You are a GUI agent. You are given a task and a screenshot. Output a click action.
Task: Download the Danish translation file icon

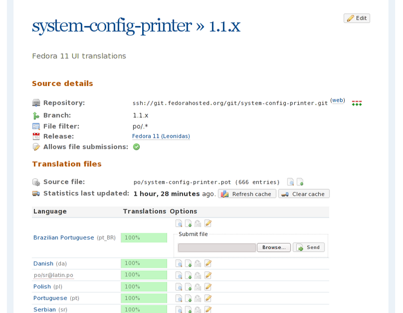(188, 263)
